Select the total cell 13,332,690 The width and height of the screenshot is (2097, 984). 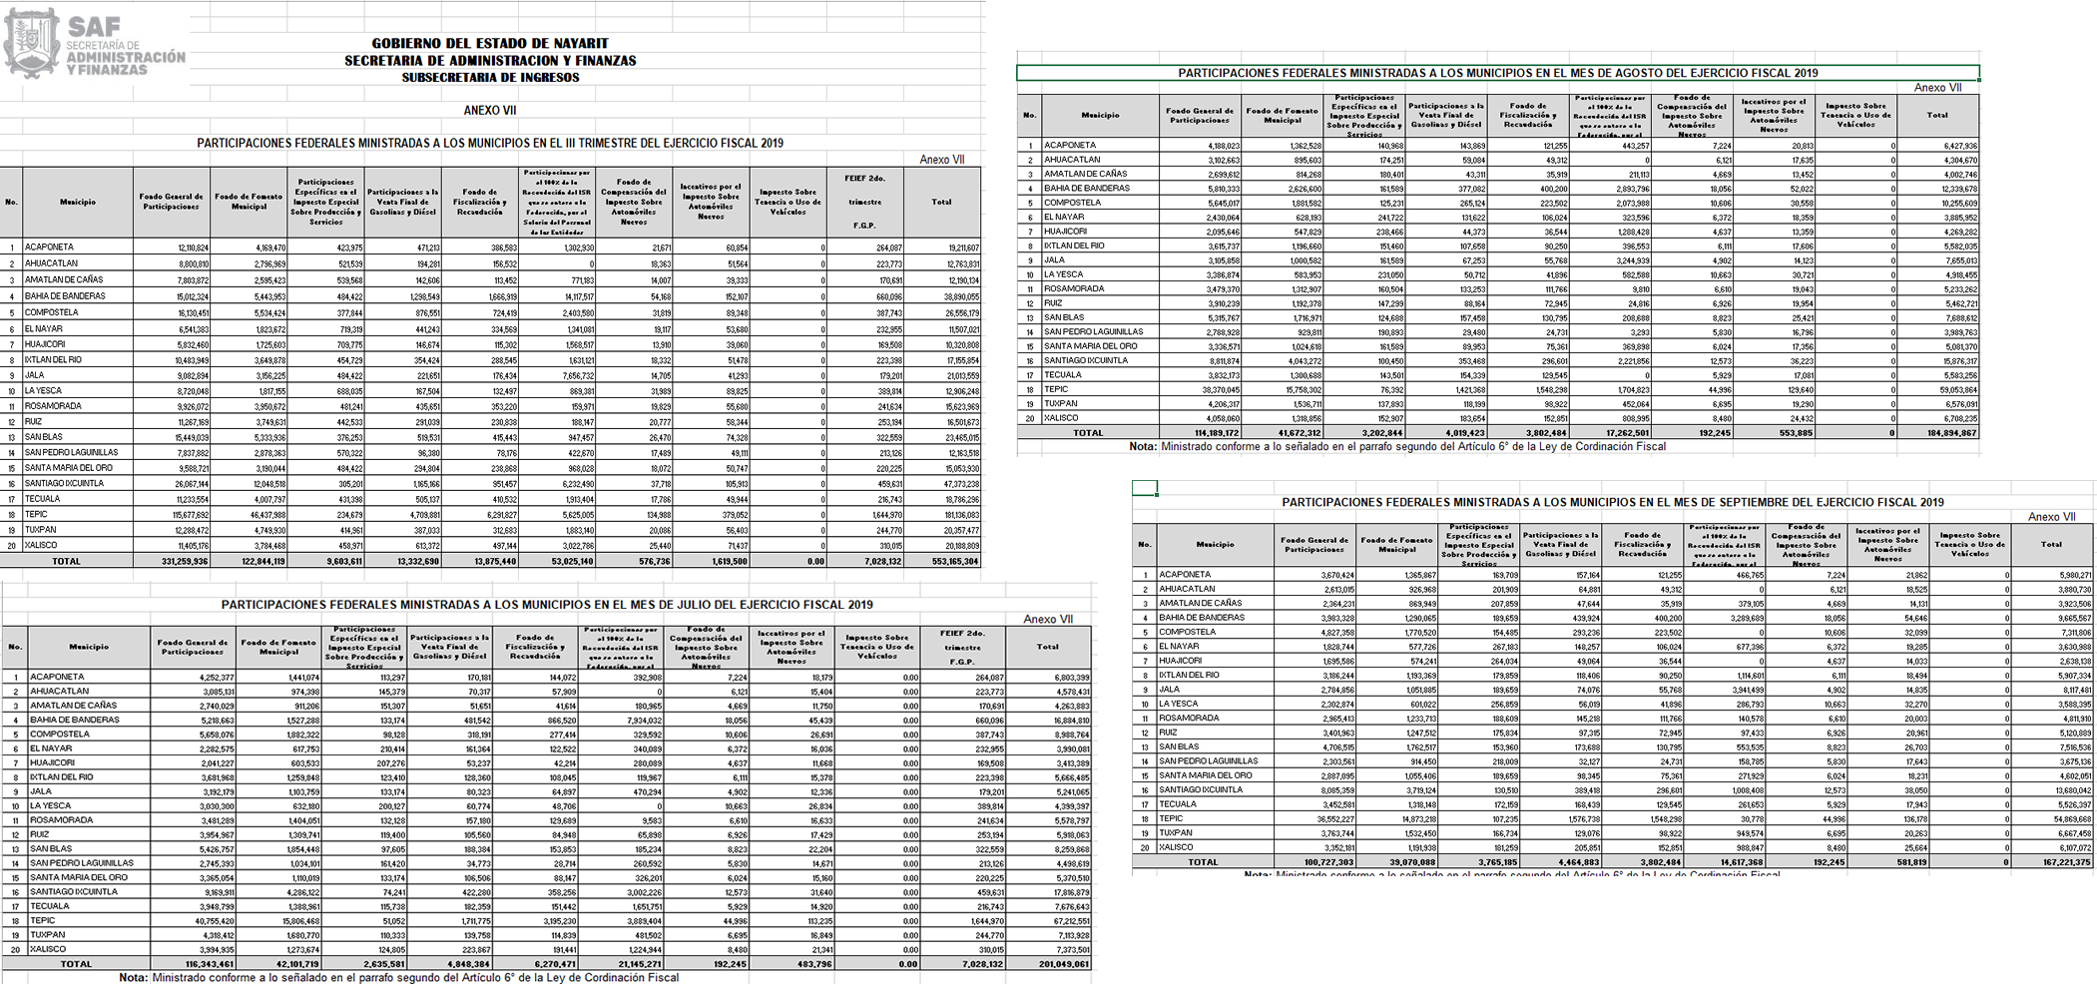(403, 562)
